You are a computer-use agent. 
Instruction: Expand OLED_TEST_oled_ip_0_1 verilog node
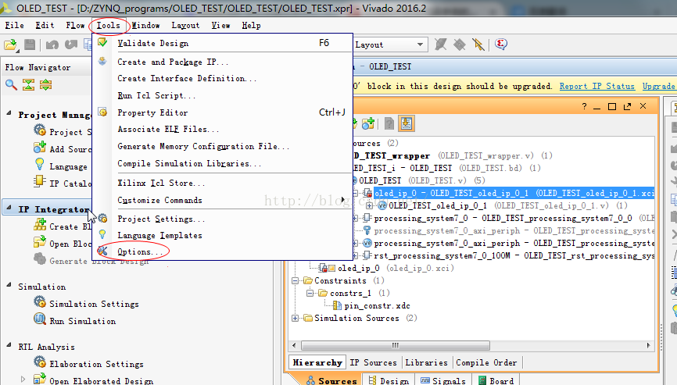(x=369, y=205)
